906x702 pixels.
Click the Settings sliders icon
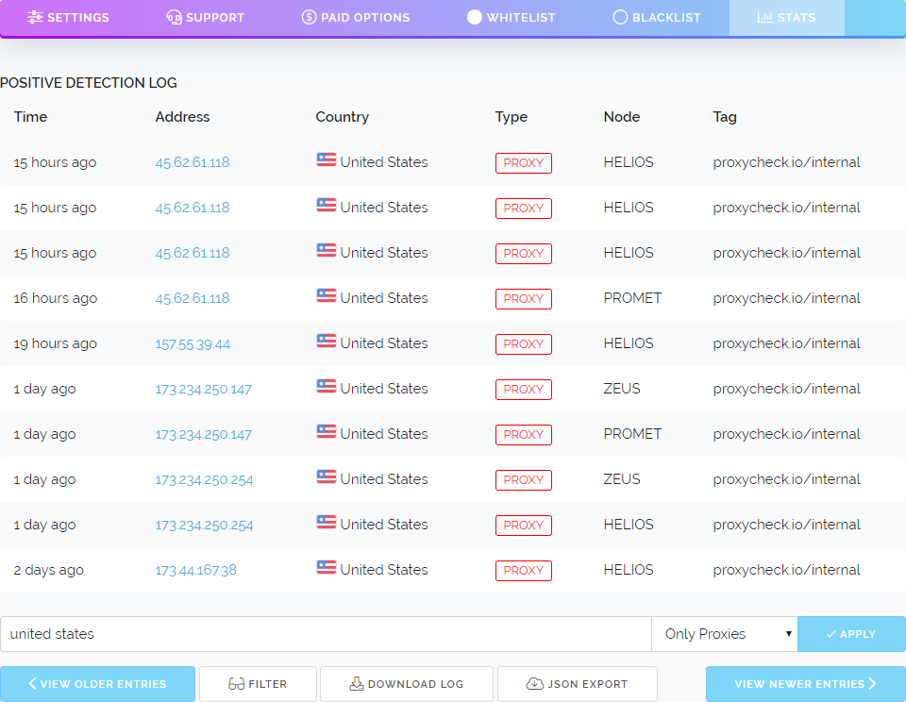35,17
